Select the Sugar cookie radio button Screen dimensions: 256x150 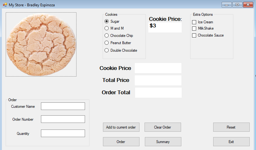[106, 21]
